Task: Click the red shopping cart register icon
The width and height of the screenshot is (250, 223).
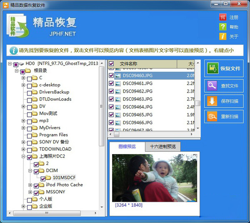Action: (223, 17)
